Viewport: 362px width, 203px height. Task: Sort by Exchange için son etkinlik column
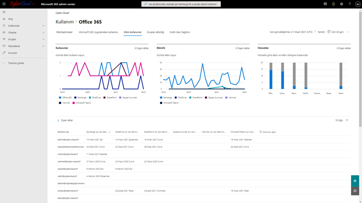98,132
